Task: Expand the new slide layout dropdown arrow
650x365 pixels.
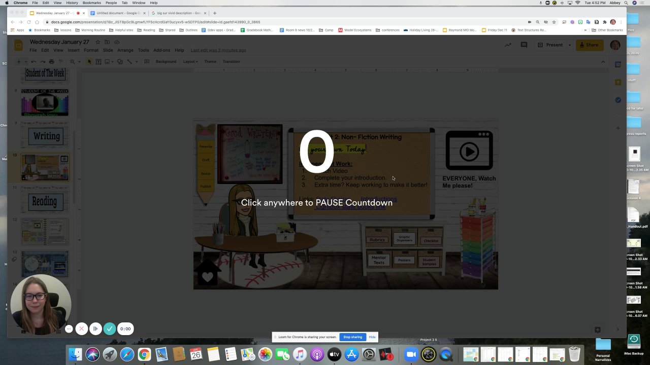Action: (x=25, y=62)
